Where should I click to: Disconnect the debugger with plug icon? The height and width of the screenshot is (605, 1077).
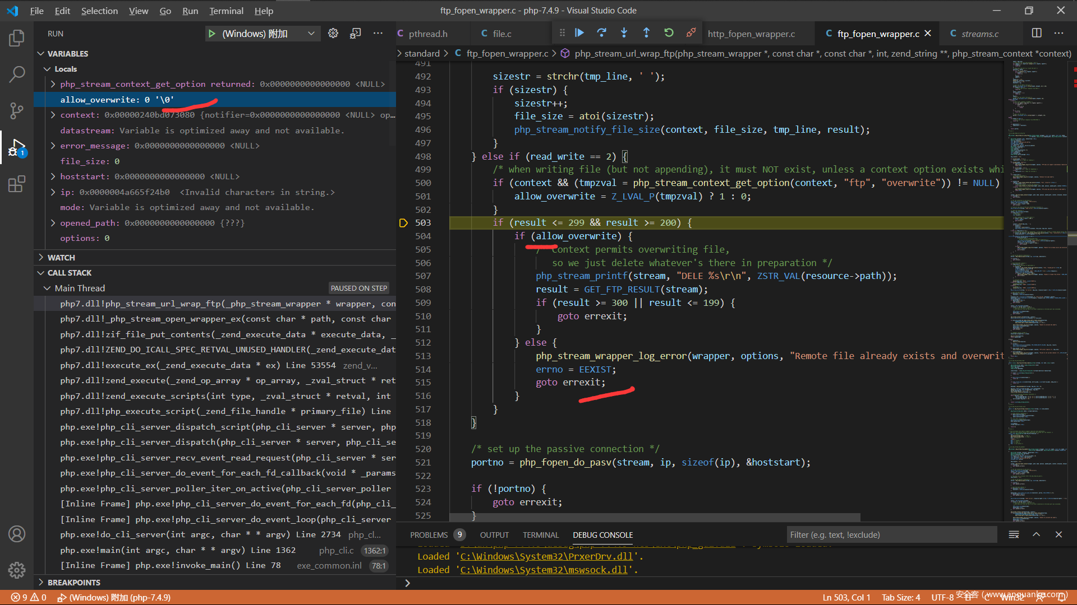[x=691, y=33]
